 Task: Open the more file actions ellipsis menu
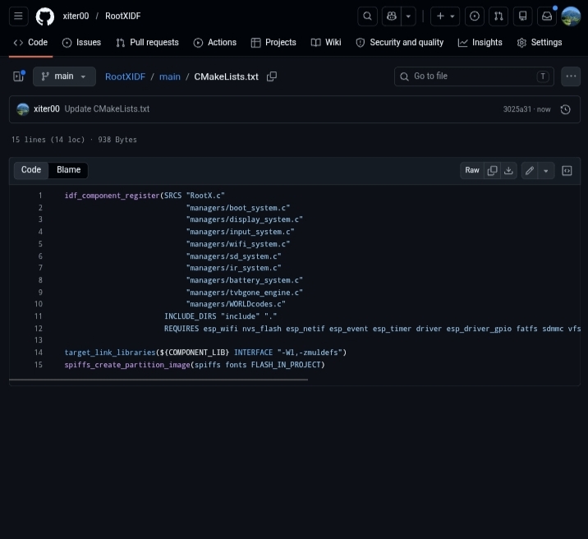(571, 76)
